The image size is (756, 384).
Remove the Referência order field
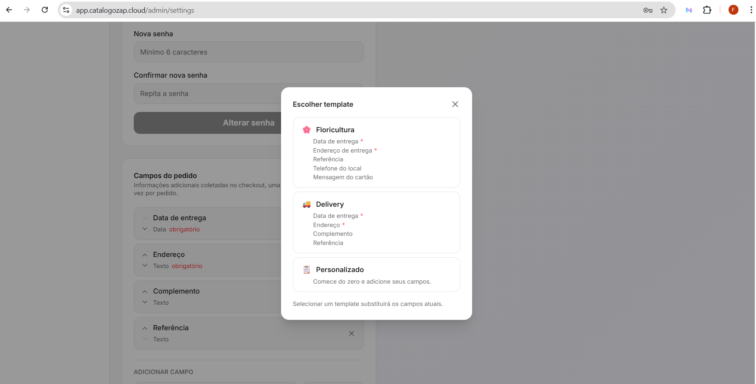tap(352, 333)
